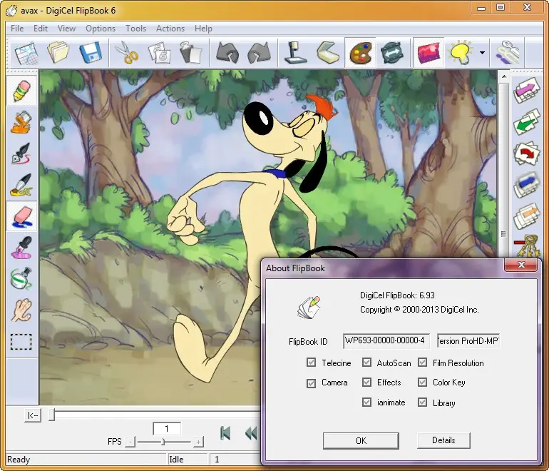Open the Help menu

pos(203,29)
